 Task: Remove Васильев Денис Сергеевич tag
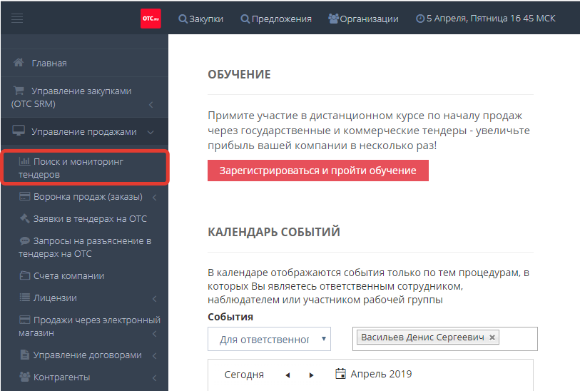click(492, 337)
